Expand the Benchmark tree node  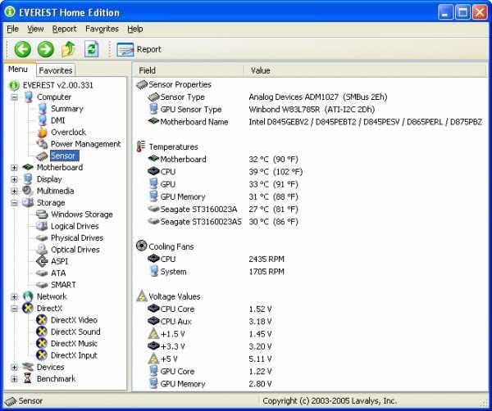14,379
